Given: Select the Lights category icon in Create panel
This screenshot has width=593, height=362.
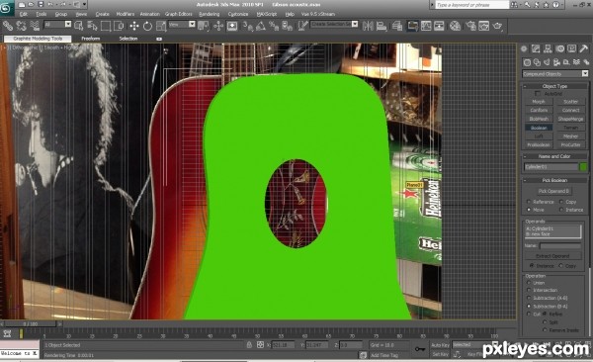Looking at the screenshot, I should coord(547,62).
